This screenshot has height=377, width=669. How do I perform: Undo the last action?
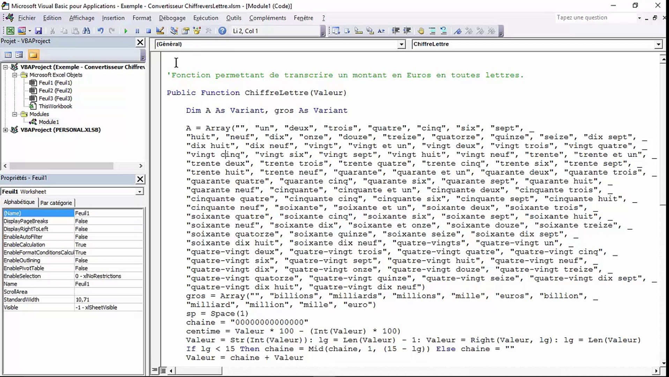(101, 31)
